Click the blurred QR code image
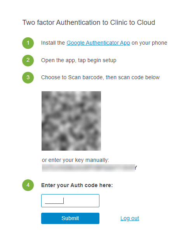The width and height of the screenshot is (188, 250). click(71, 121)
